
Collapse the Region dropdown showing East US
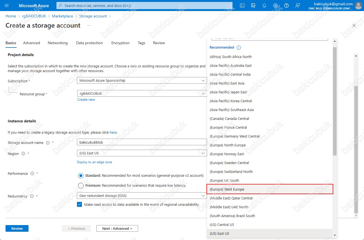point(142,153)
